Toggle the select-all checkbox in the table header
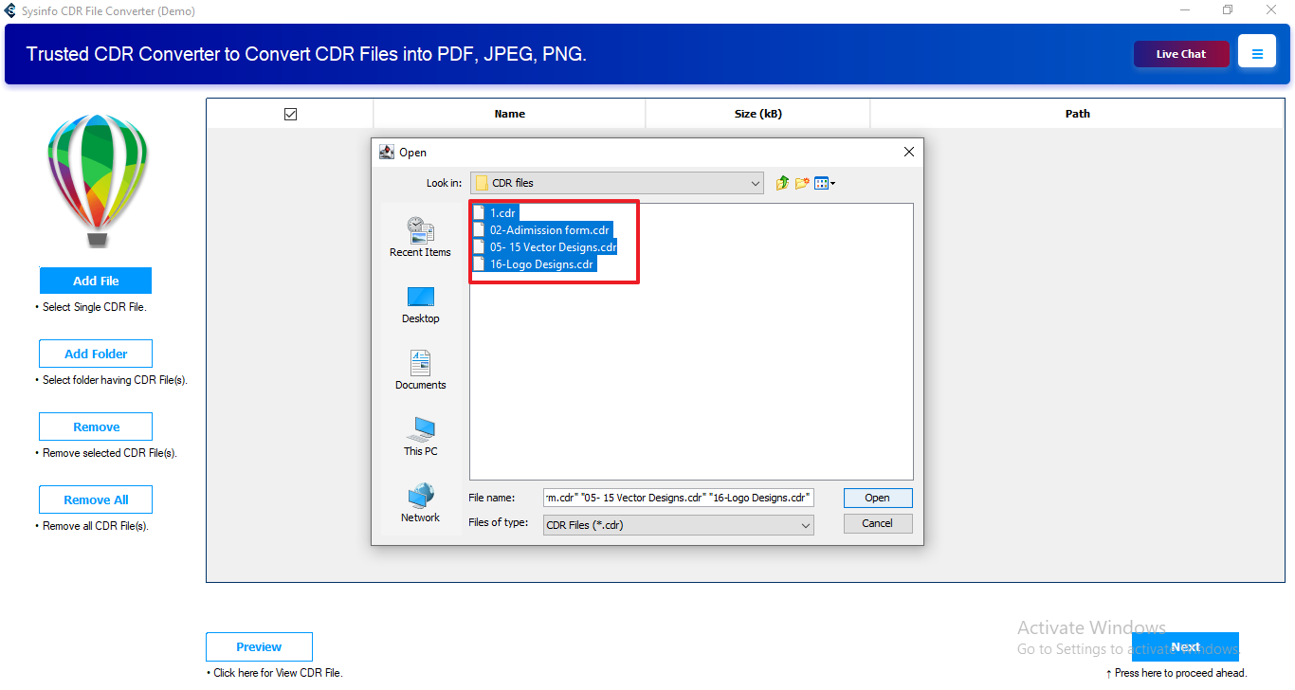 pyautogui.click(x=290, y=114)
